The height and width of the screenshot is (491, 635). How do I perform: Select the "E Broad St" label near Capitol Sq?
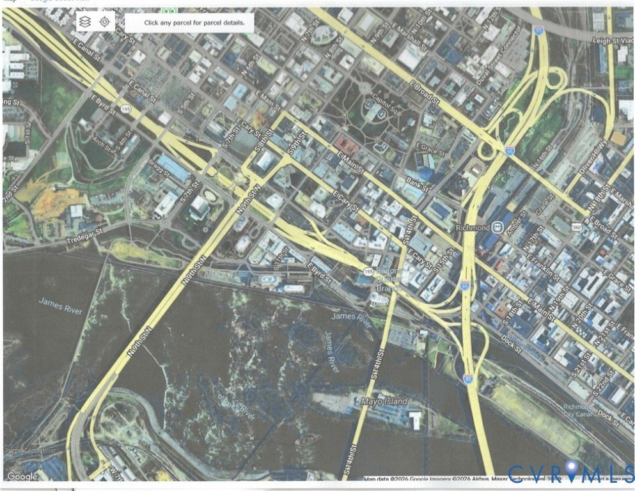425,93
